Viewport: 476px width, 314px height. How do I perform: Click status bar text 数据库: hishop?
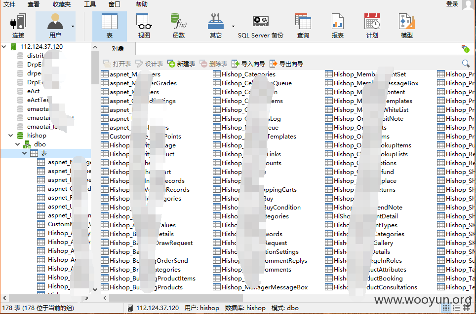pyautogui.click(x=245, y=308)
